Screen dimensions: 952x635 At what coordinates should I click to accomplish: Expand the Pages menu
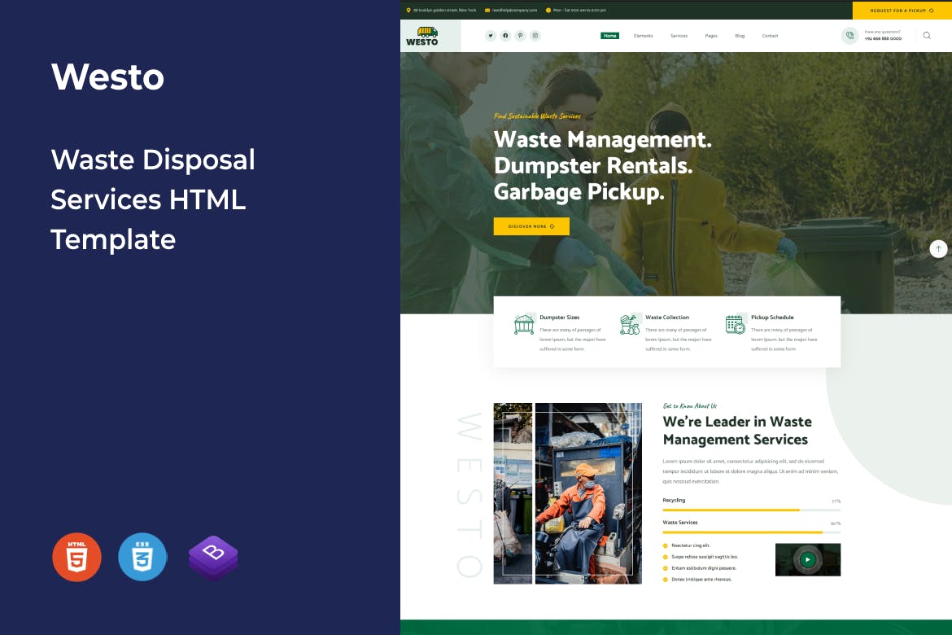click(711, 36)
